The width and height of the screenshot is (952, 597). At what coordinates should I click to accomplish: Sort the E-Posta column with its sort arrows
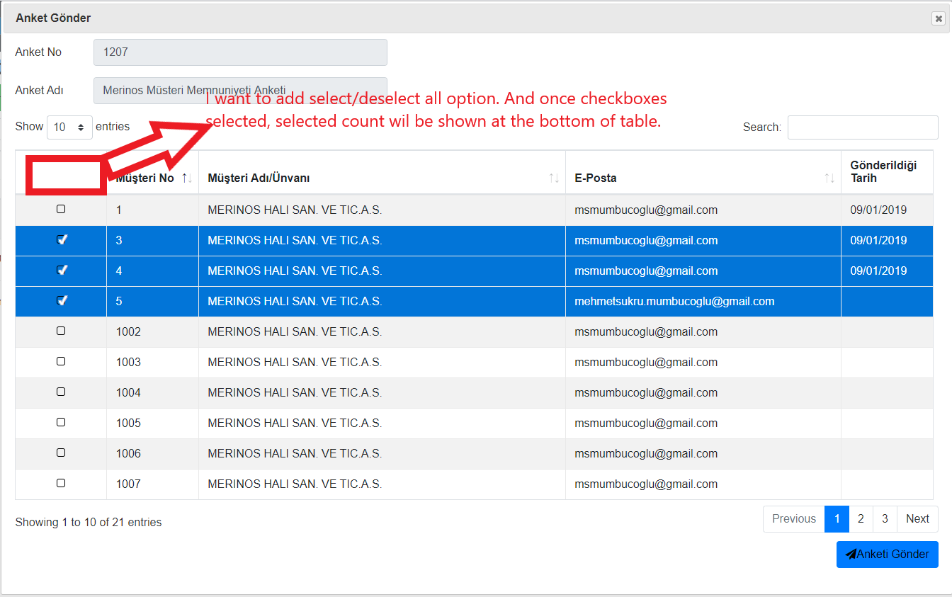[x=829, y=178]
